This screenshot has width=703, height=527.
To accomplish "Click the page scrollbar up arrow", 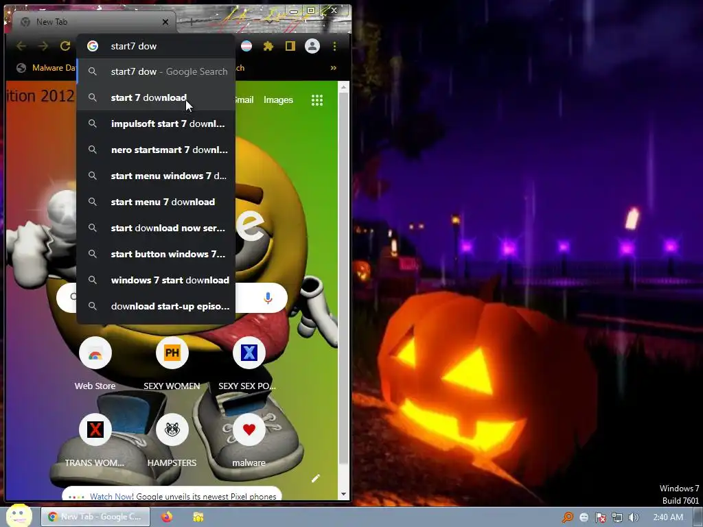I will [x=343, y=87].
